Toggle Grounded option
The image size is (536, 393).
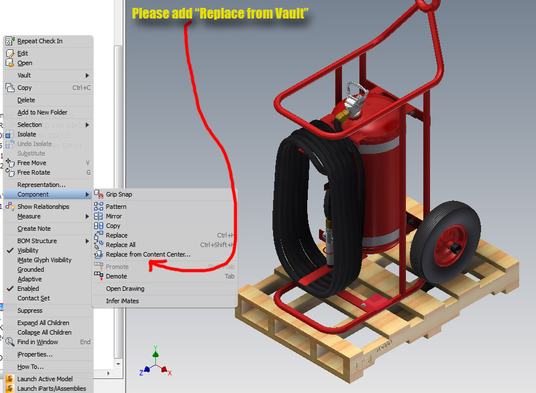point(48,269)
